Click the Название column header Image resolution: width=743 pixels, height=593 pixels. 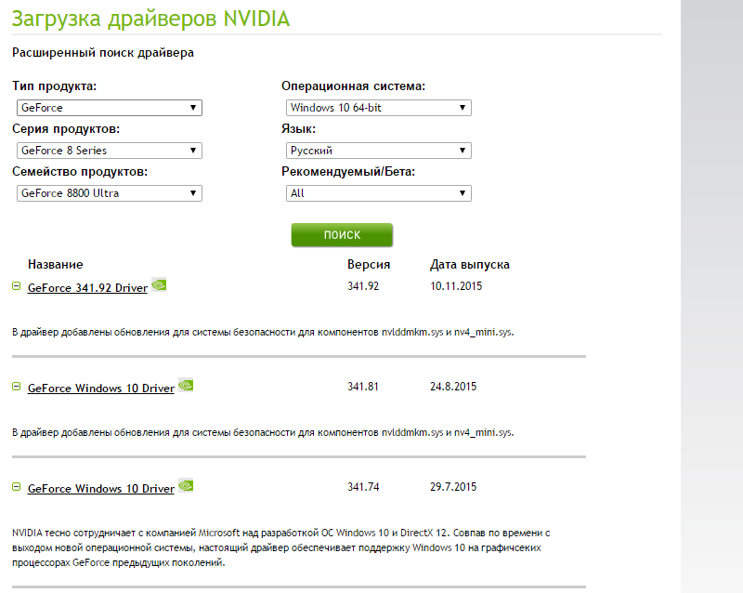55,265
